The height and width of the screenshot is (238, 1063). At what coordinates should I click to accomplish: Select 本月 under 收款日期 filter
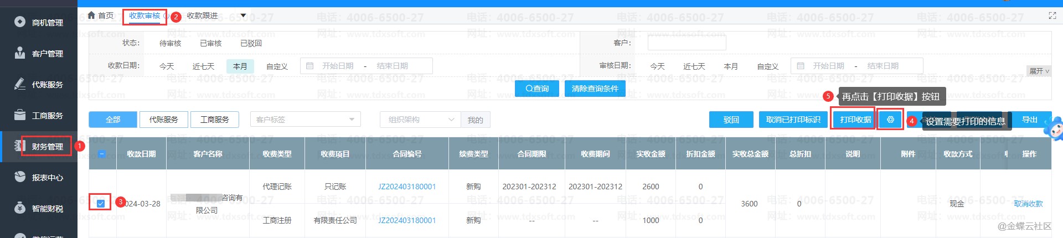240,66
